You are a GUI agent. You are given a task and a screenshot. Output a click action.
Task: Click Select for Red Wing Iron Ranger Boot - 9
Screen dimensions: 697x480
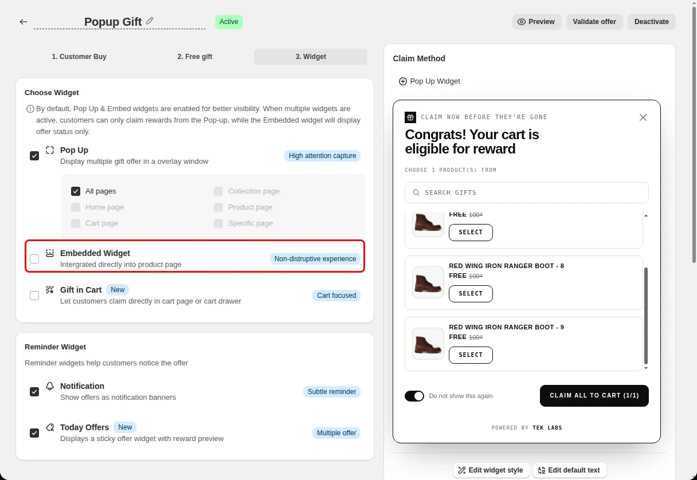tap(471, 355)
